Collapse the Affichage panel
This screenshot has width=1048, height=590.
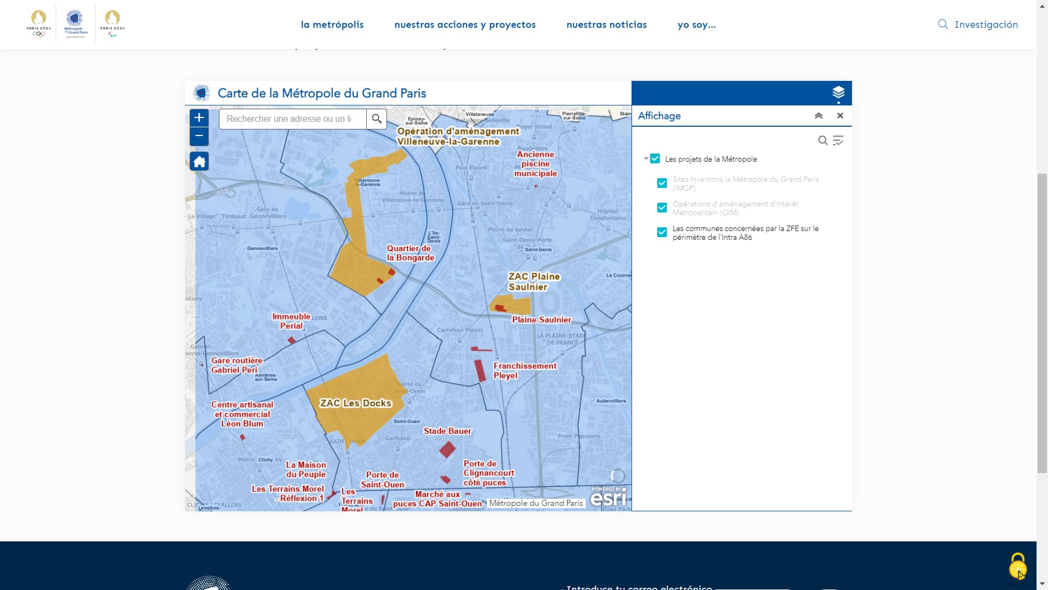[x=819, y=116]
